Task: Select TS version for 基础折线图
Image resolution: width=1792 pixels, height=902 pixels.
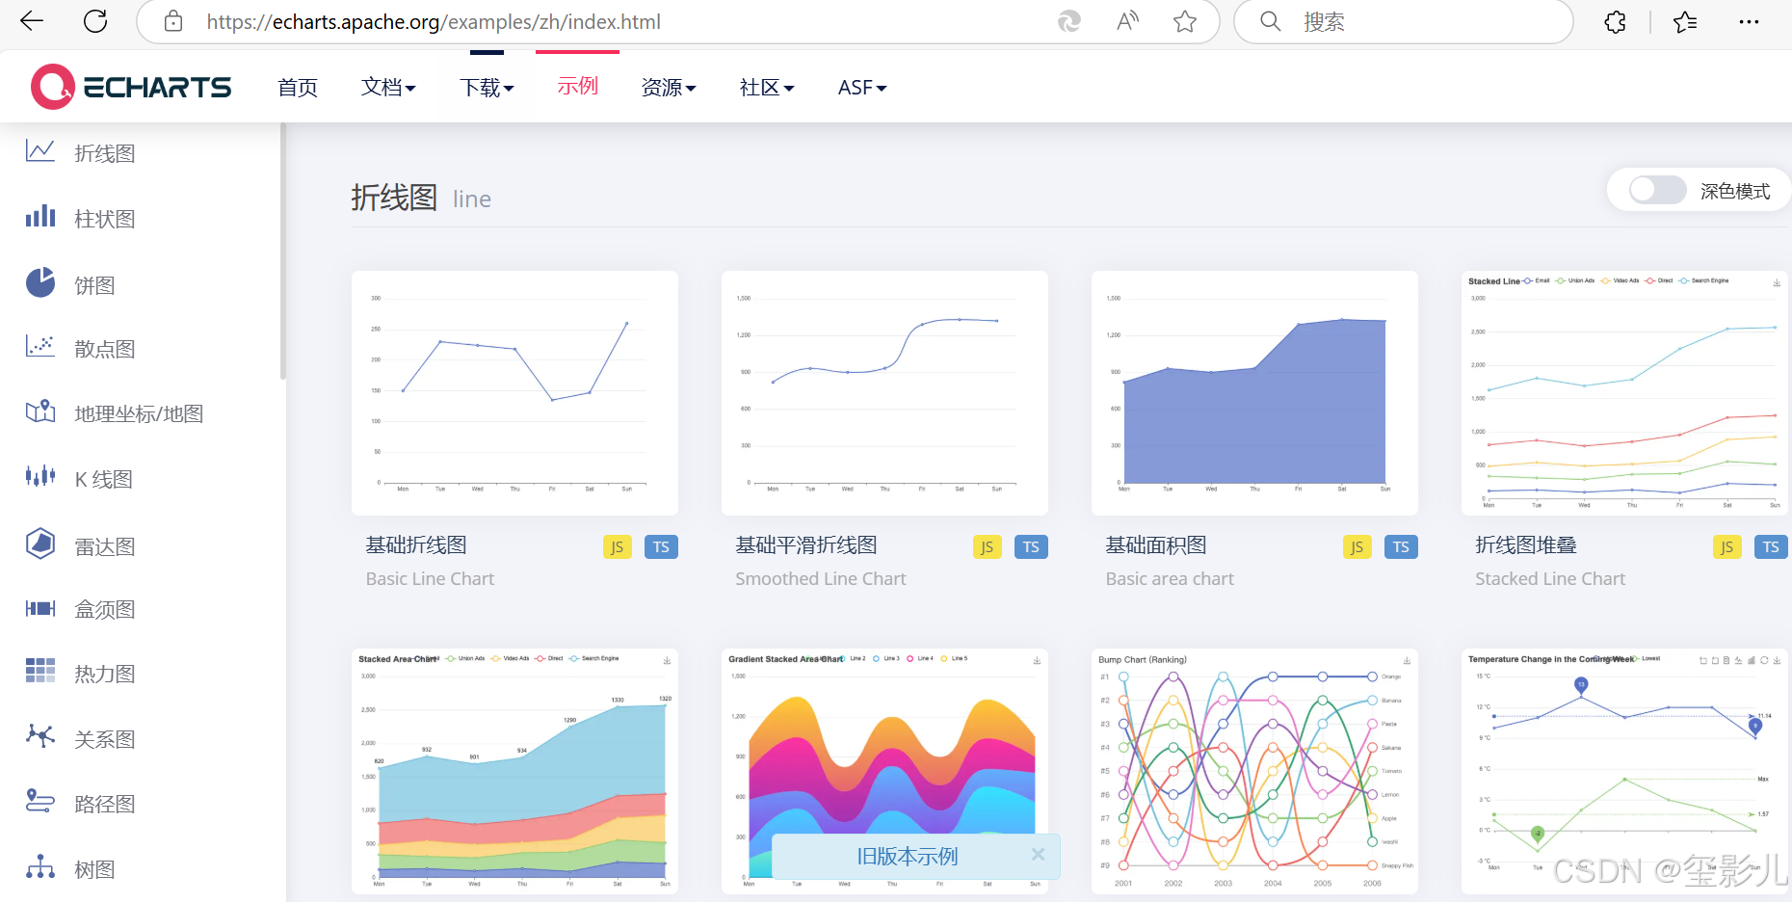Action: click(661, 546)
